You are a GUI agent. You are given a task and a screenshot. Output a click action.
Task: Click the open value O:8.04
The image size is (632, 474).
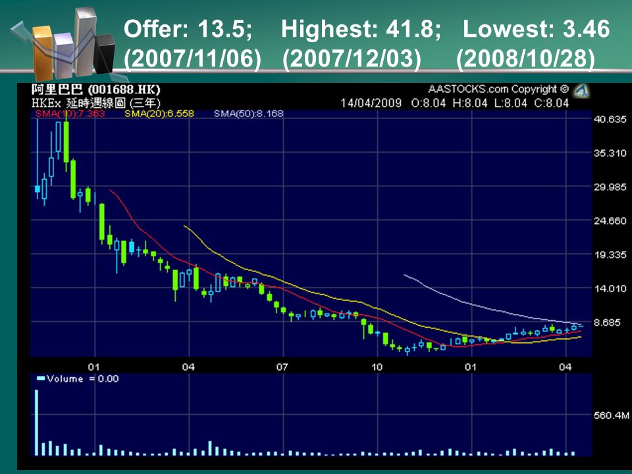point(429,103)
